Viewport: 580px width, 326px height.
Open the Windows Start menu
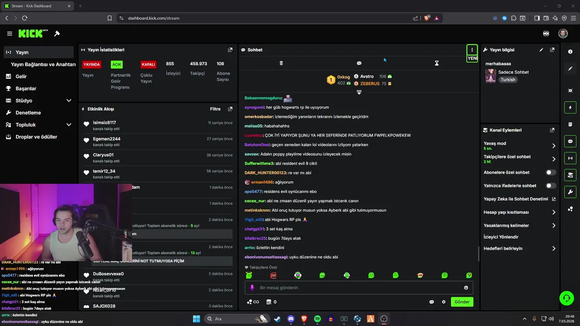pos(196,319)
